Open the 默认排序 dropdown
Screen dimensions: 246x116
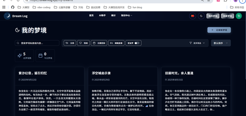[221, 43]
